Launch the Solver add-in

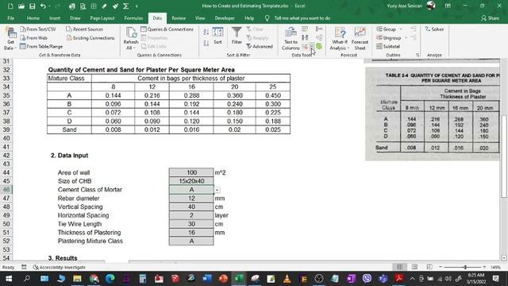point(434,29)
